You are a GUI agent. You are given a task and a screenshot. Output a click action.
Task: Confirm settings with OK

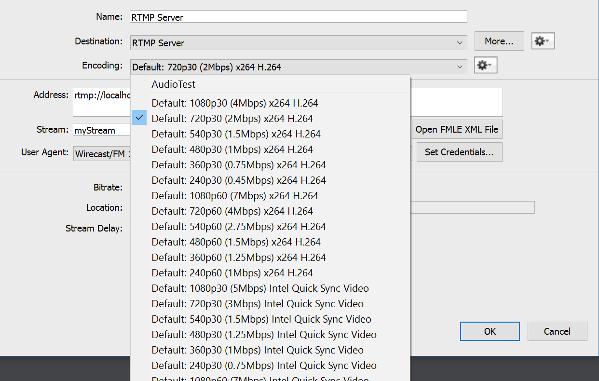(x=490, y=331)
